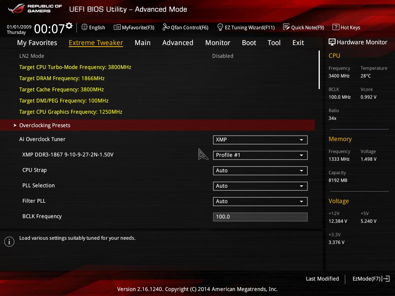Screen dimensions: 395x296
Task: Open Quick Note(F9) notepad icon
Action: tap(286, 27)
